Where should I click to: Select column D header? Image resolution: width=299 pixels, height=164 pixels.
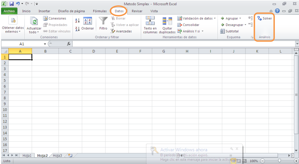point(94,51)
